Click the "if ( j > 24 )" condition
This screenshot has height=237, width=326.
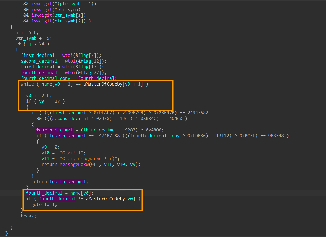click(x=32, y=44)
